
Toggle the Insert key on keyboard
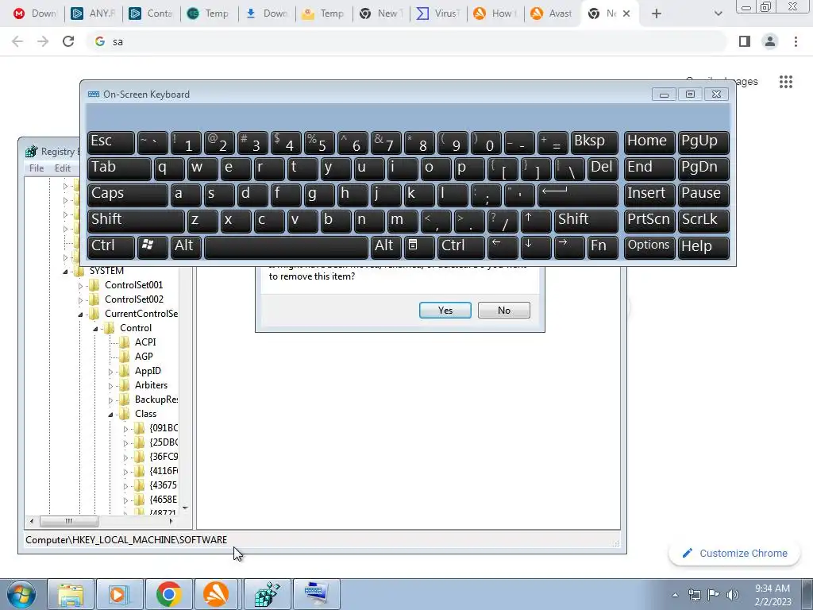(649, 195)
